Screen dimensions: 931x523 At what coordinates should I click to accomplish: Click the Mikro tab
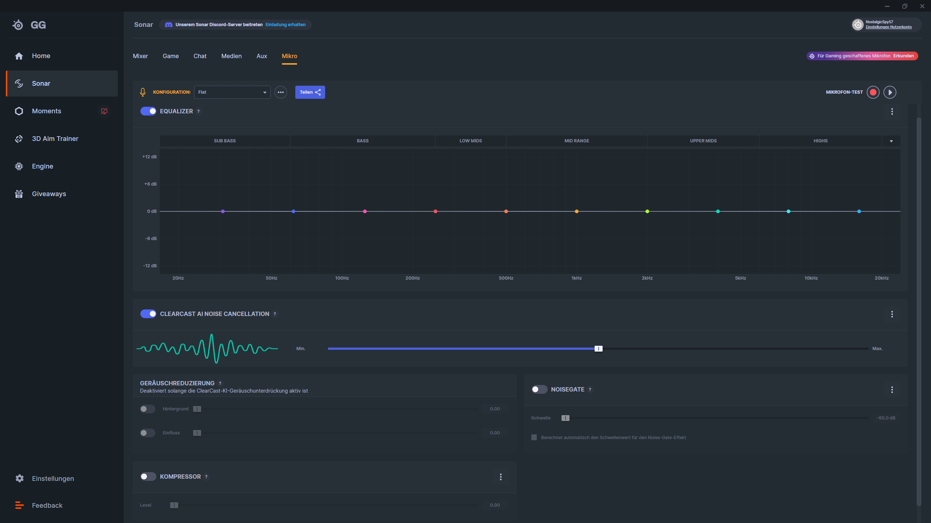point(289,56)
